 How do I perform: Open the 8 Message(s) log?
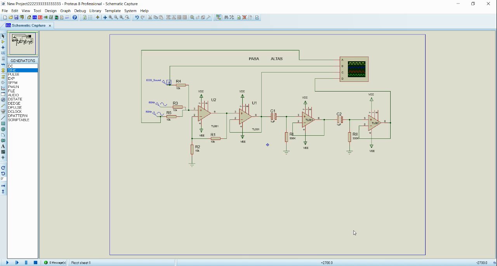click(55, 263)
